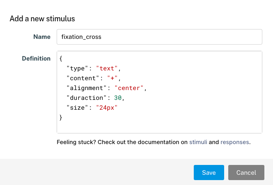Viewport: 273px width, 185px height.
Task: Click the "alignment" key in the JSON
Action: [x=87, y=88]
